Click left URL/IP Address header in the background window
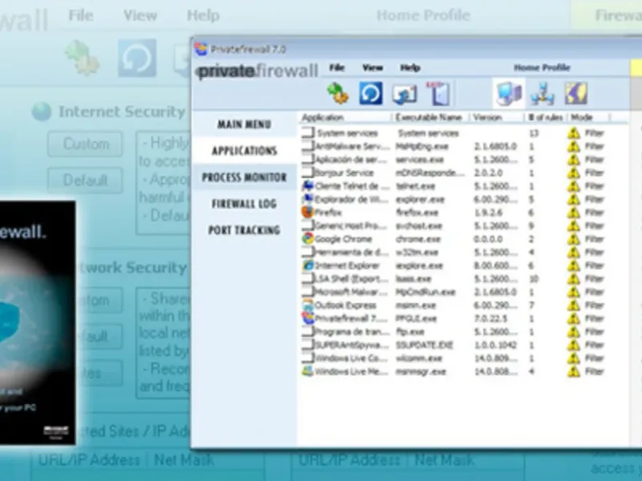This screenshot has width=642, height=481. tap(89, 460)
